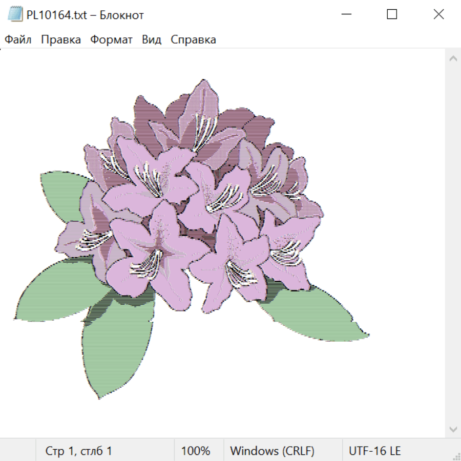Click the 'Стр 1, стлб 1' status field
This screenshot has height=461, width=461.
click(79, 451)
